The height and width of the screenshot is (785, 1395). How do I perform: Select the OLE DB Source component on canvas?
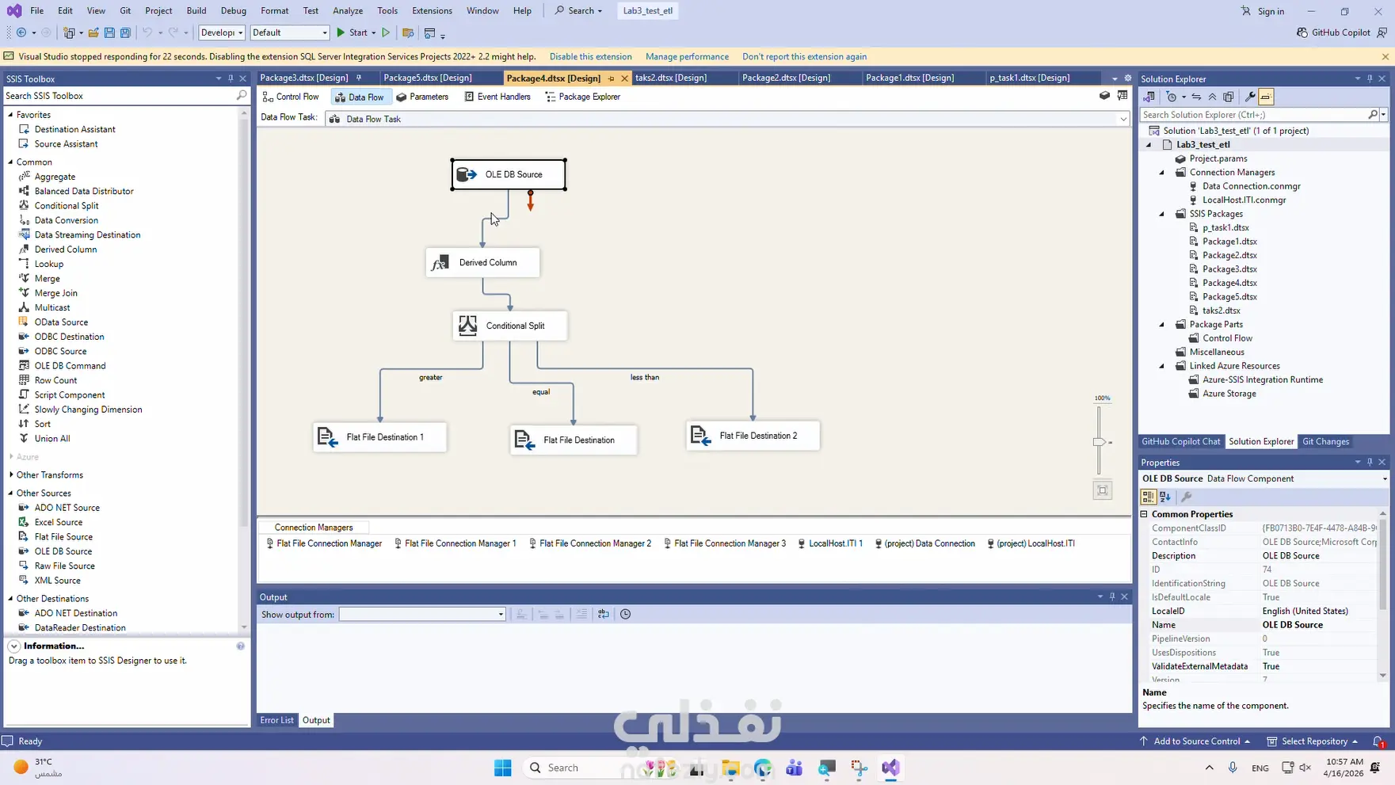pos(509,174)
